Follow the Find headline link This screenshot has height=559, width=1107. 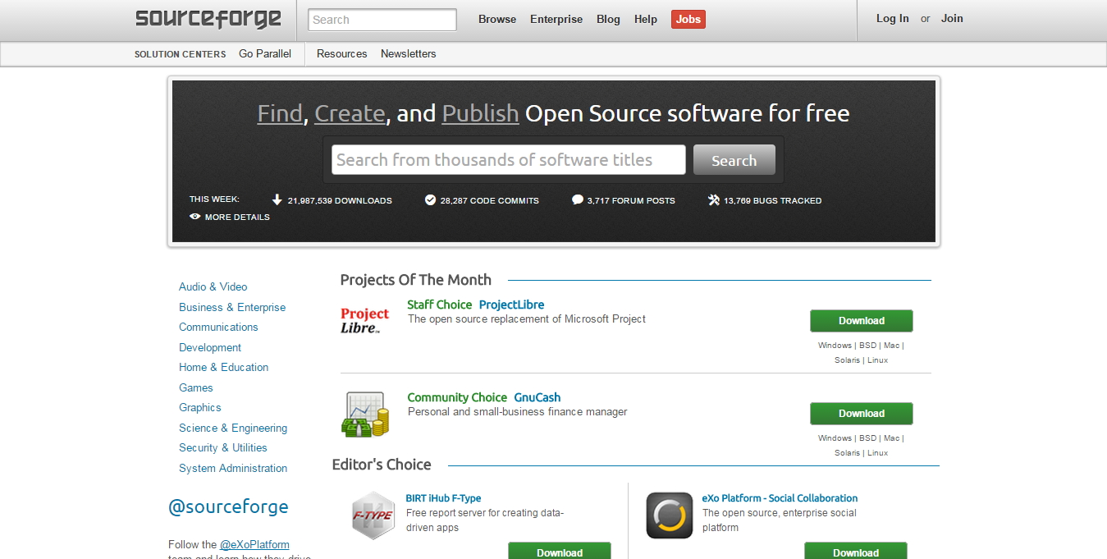click(280, 113)
